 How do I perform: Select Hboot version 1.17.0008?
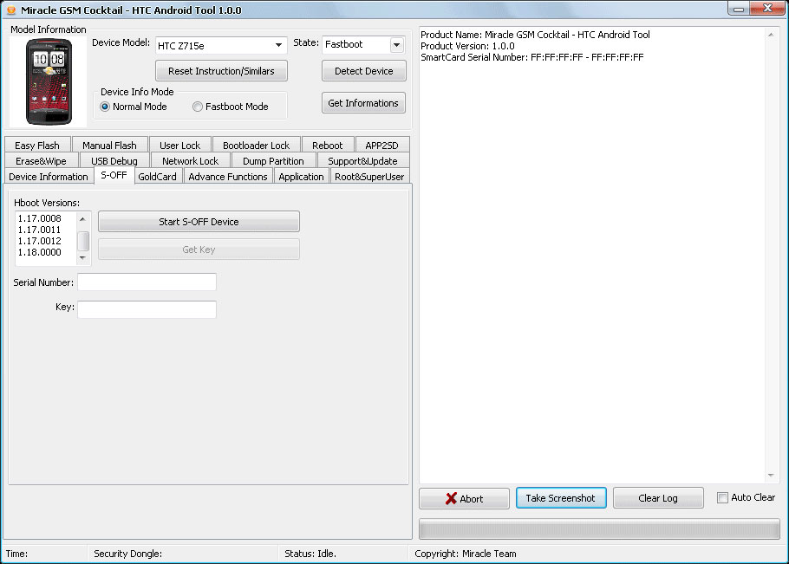point(40,218)
